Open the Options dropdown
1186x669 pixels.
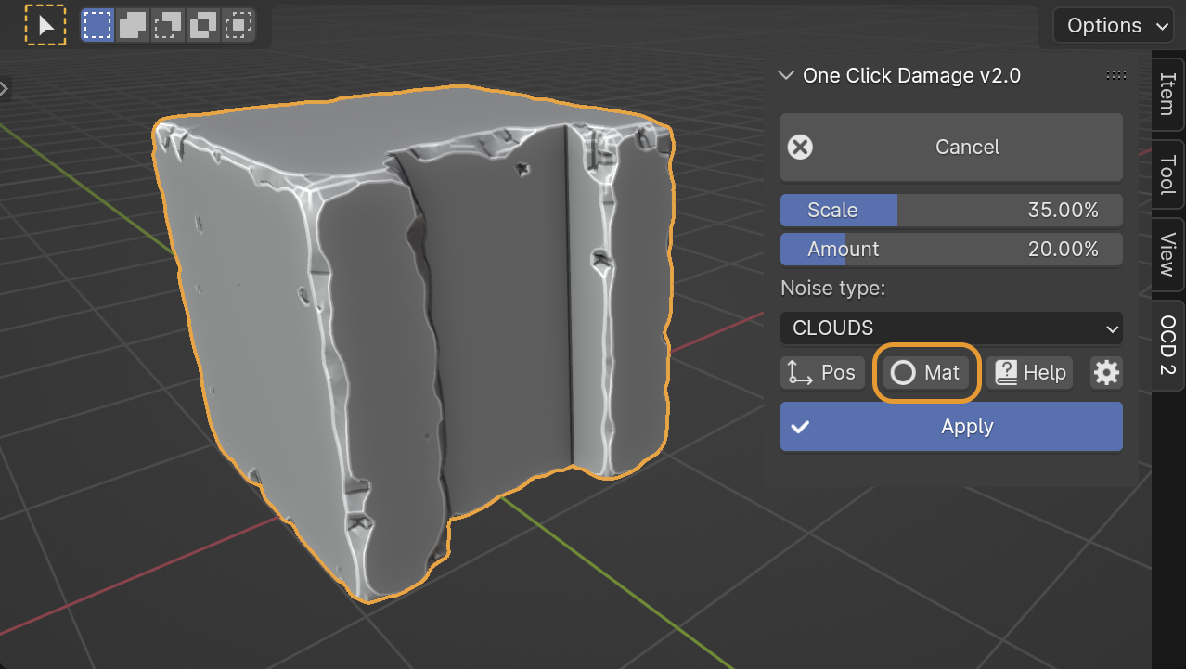coord(1114,25)
